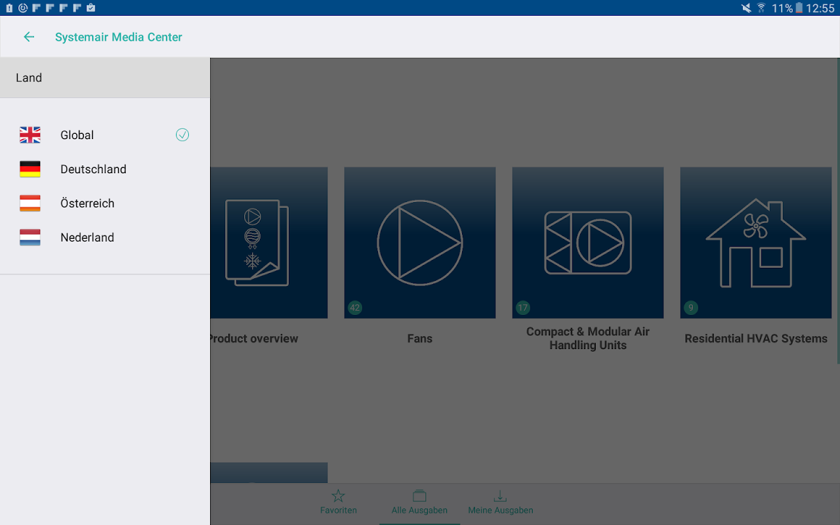Open the Fans category tile
This screenshot has height=525, width=840.
[x=420, y=243]
